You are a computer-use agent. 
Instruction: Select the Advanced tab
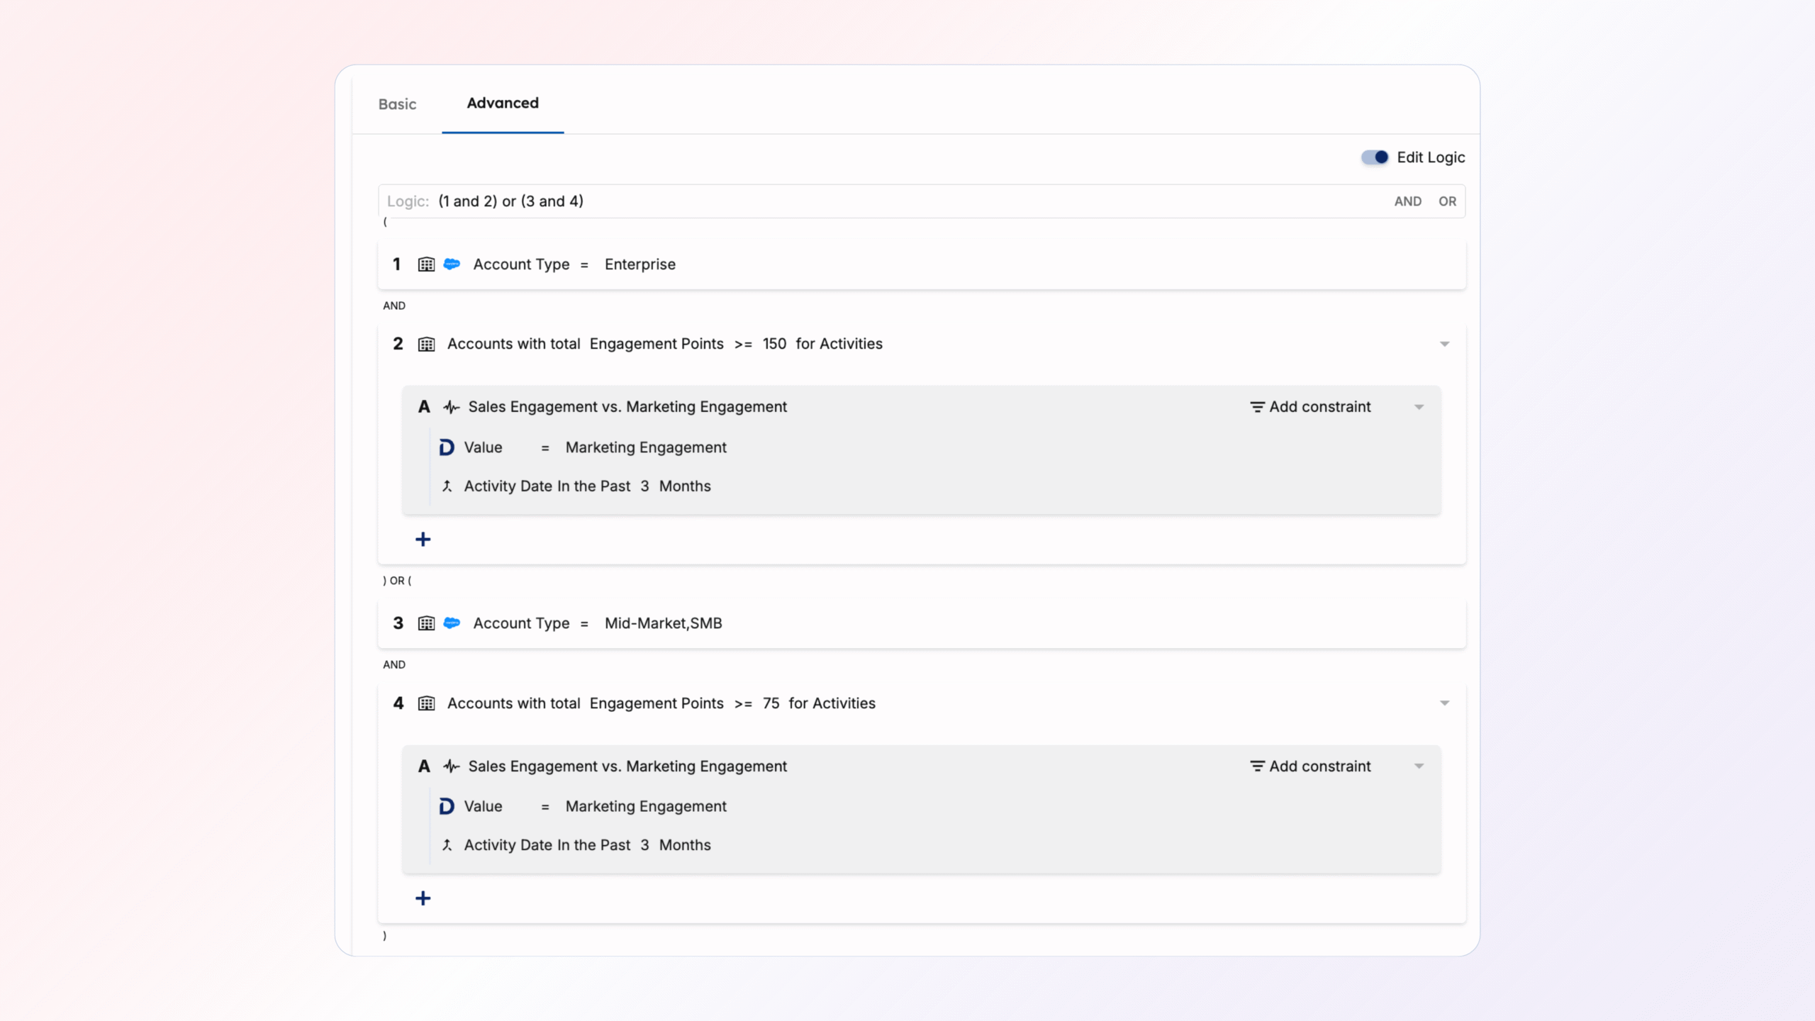[502, 104]
